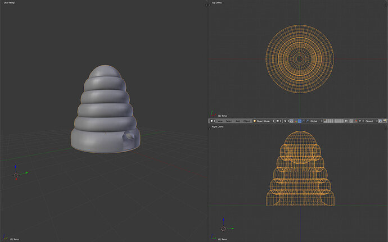Open the Select menu in viewport header
388x242 pixels.
click(x=229, y=121)
